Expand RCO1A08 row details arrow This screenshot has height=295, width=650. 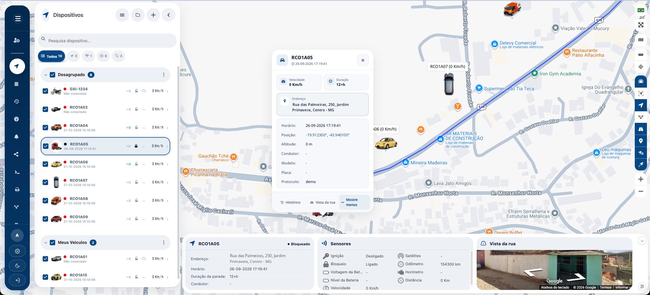pyautogui.click(x=168, y=201)
